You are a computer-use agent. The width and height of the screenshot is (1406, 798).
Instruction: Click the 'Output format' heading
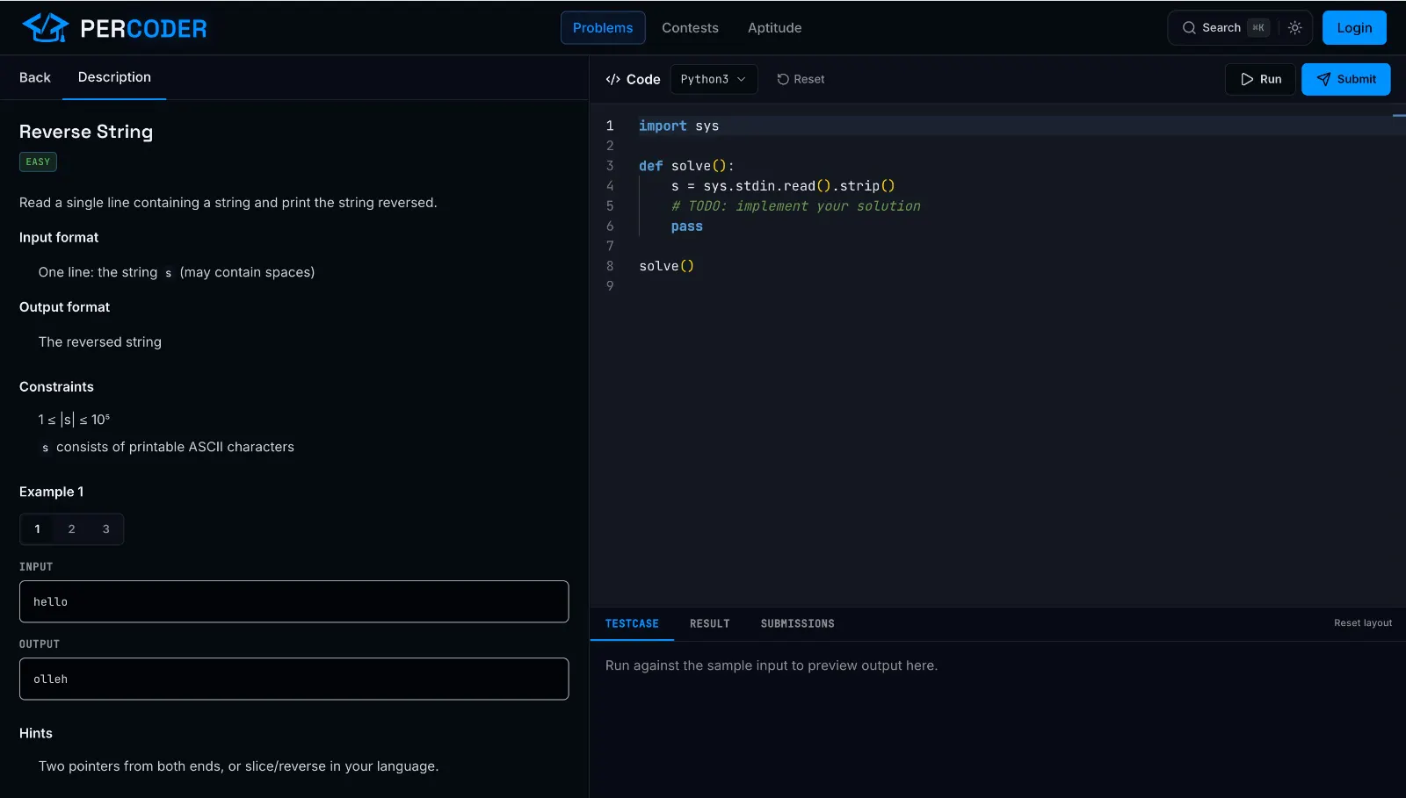coord(65,307)
